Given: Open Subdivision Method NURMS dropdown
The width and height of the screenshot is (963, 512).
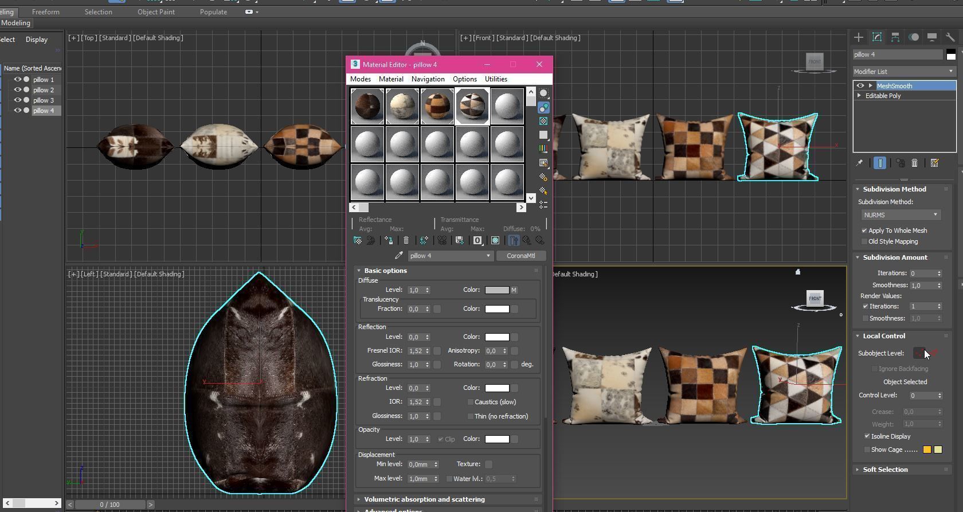Looking at the screenshot, I should pos(901,215).
